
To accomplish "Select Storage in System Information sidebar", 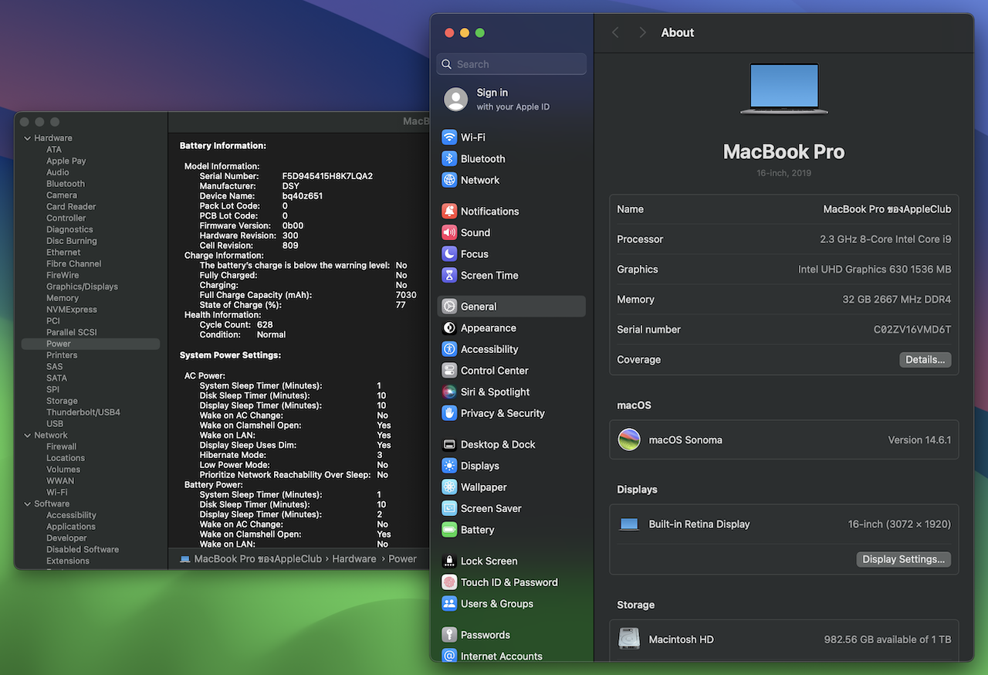I will click(x=62, y=401).
